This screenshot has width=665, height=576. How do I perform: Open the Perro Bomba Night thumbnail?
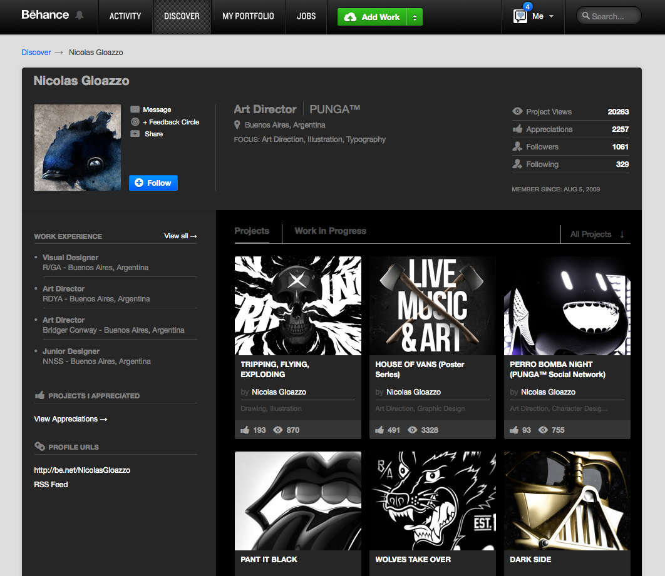(567, 305)
